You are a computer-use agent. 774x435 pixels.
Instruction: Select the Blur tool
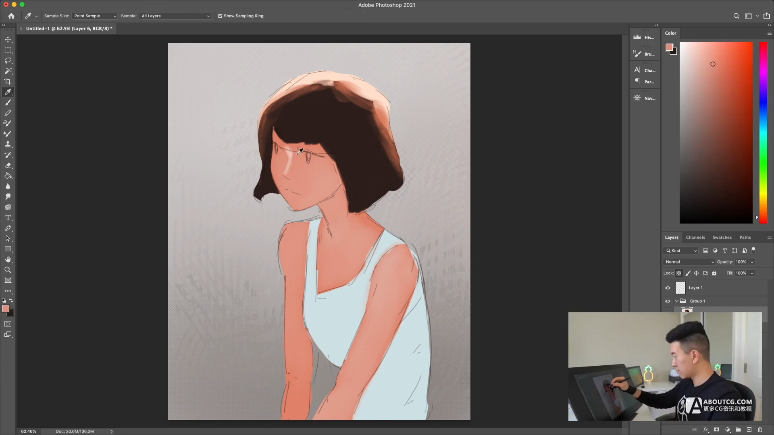(8, 186)
